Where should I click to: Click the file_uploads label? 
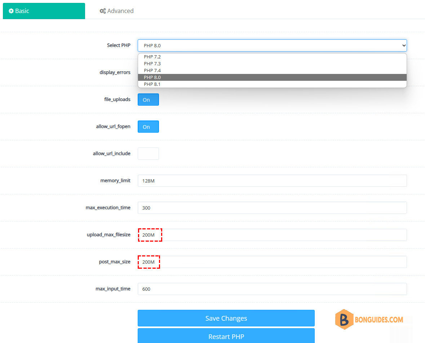[x=118, y=100]
